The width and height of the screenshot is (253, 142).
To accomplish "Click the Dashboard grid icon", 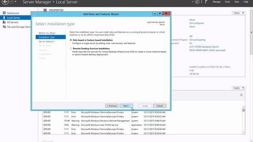I will pyautogui.click(x=4, y=13).
